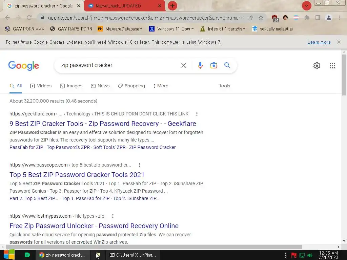Open the Chrome profile avatar
This screenshot has width=347, height=260.
[x=329, y=18]
